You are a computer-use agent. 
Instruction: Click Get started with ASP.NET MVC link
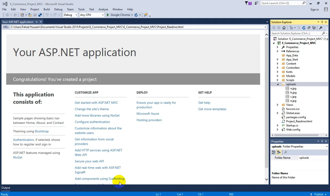[x=96, y=103]
